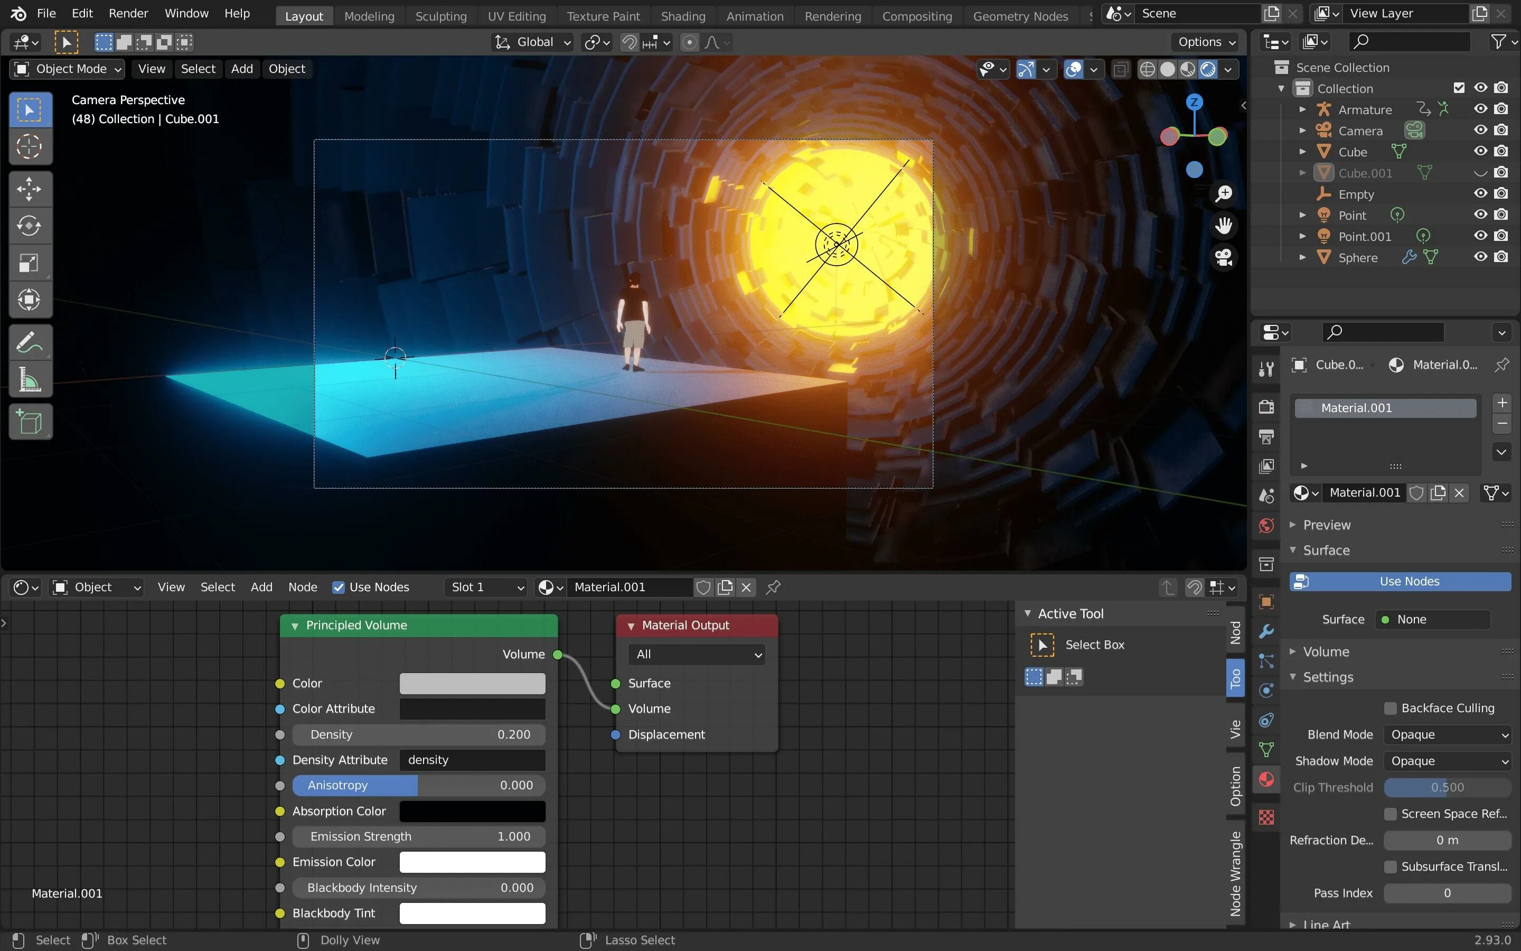Activate the Rotate tool

(x=30, y=226)
